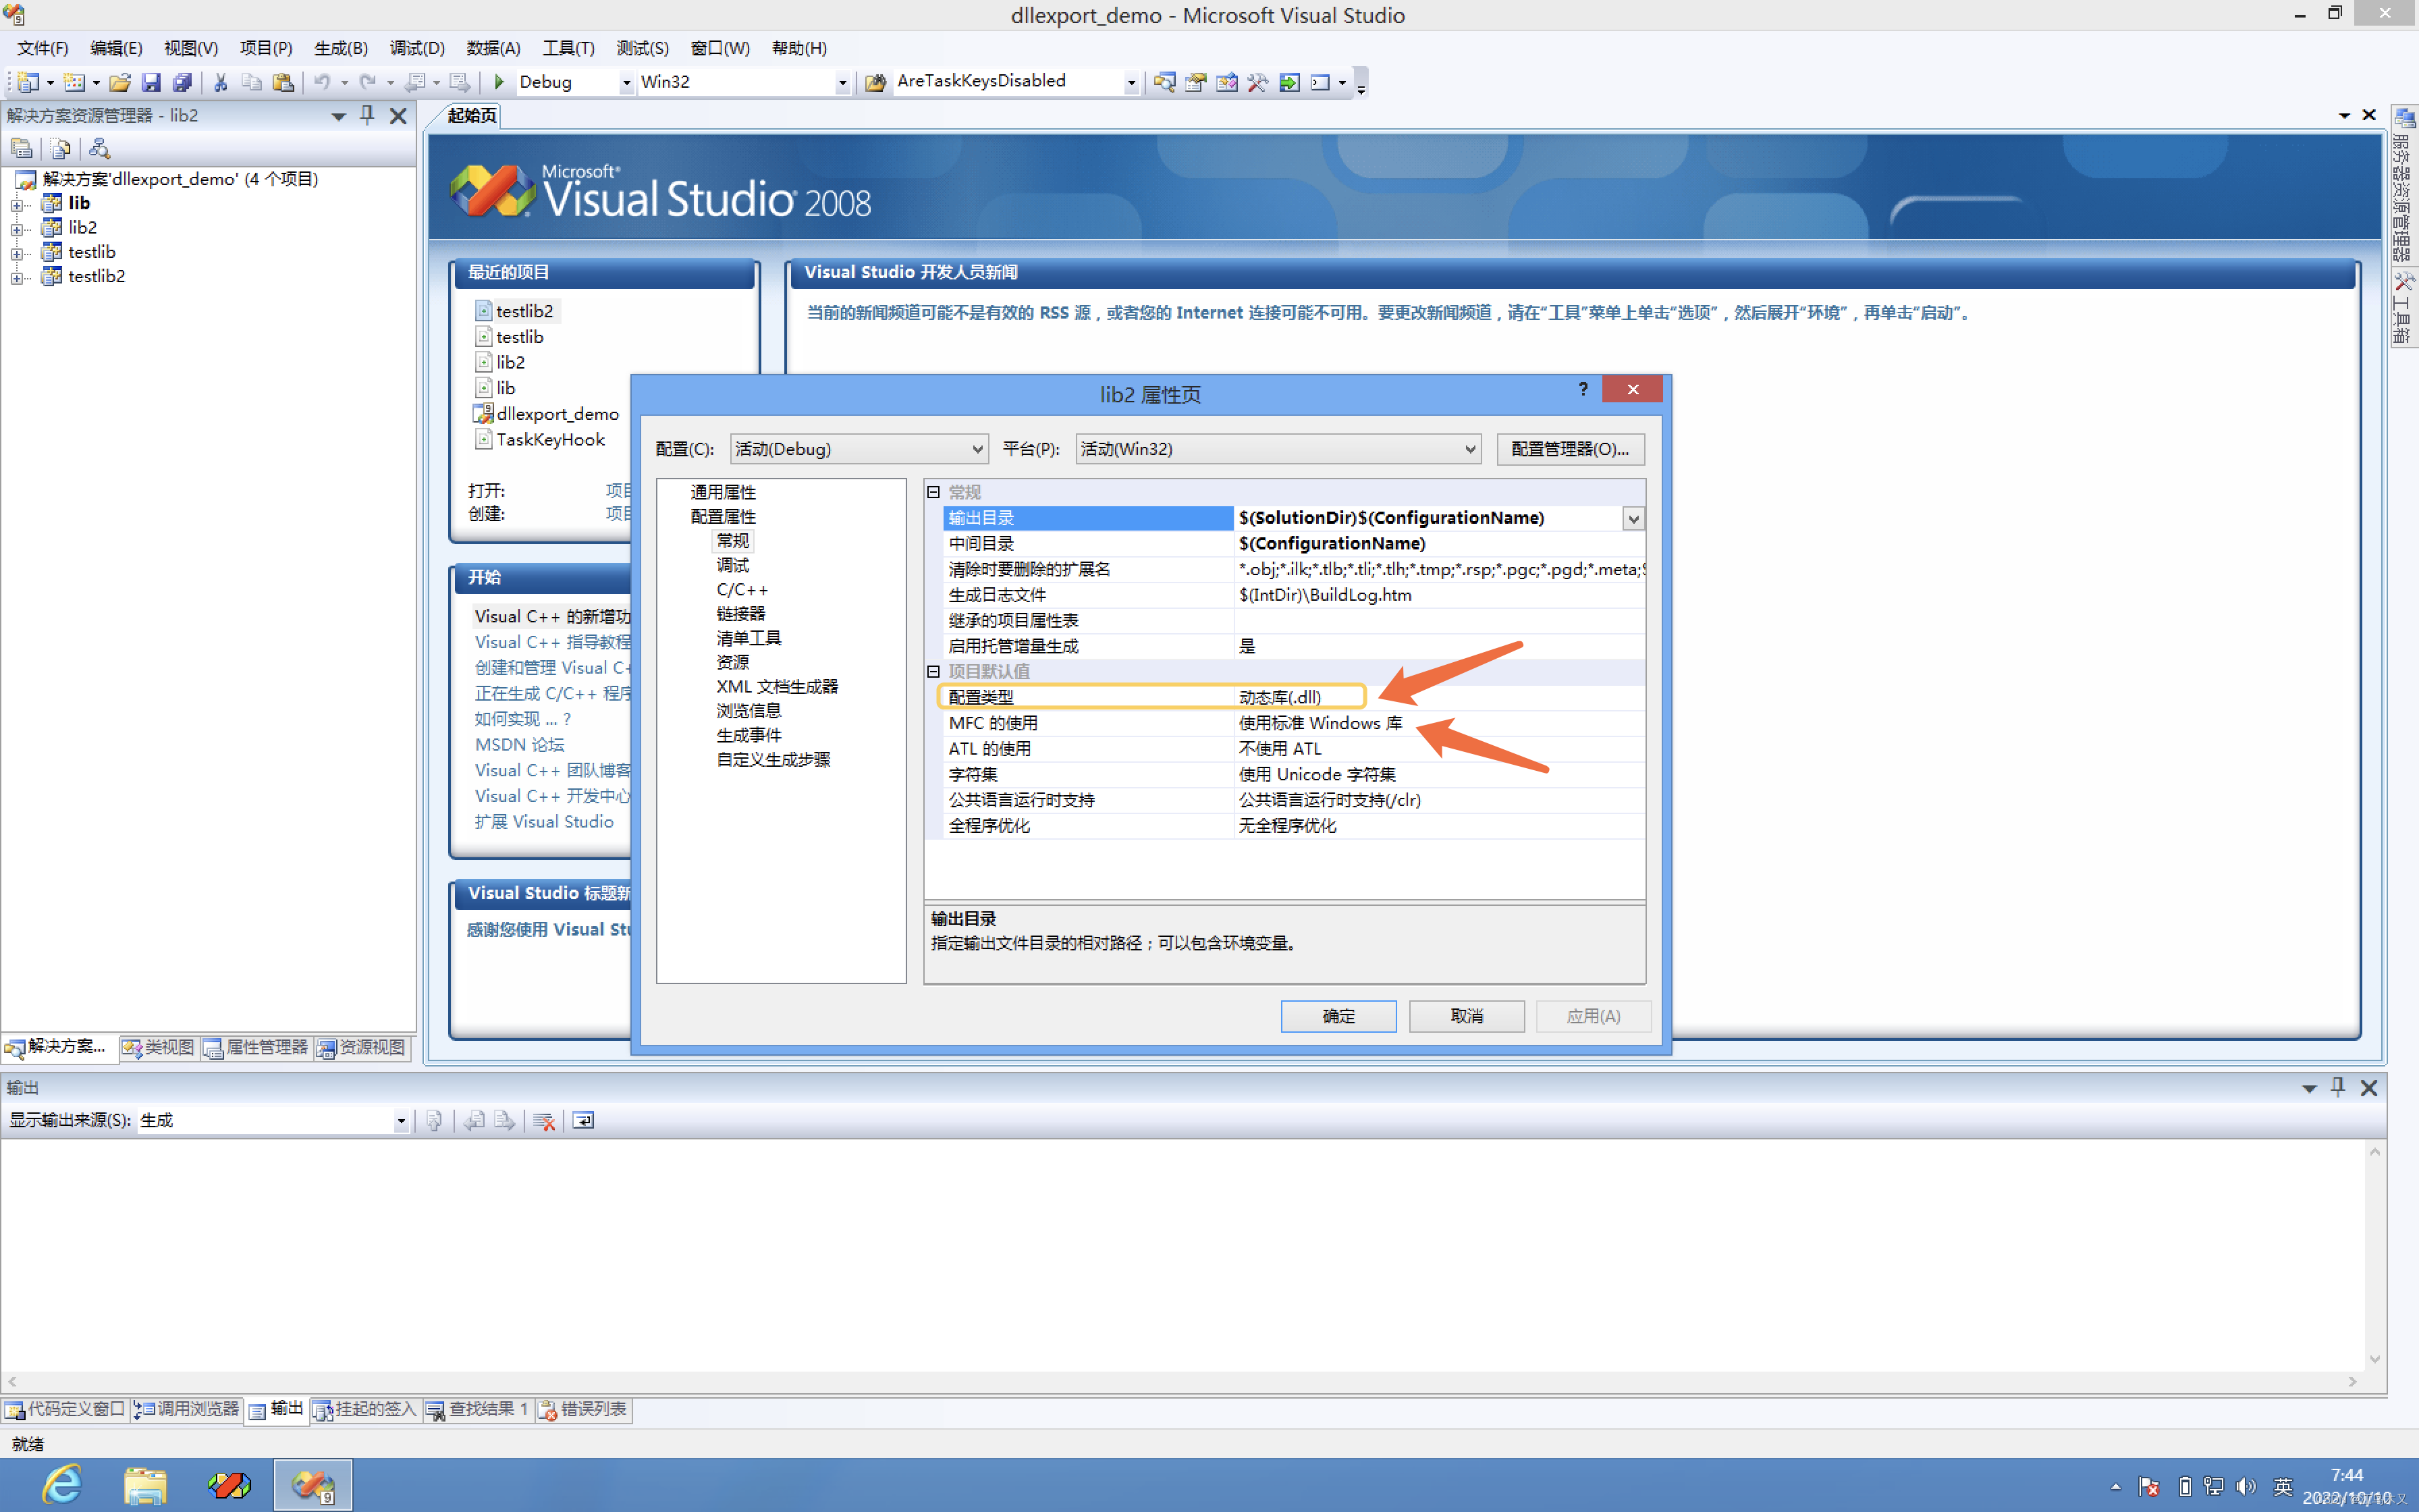Select the 字符集 property row
The image size is (2419, 1512).
(1293, 774)
